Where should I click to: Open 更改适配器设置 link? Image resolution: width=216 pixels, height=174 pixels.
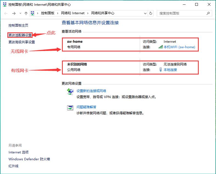pos(20,35)
